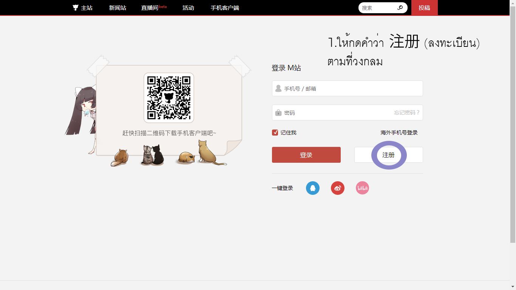Open the 新闻站 menu item
516x290 pixels.
pyautogui.click(x=117, y=8)
